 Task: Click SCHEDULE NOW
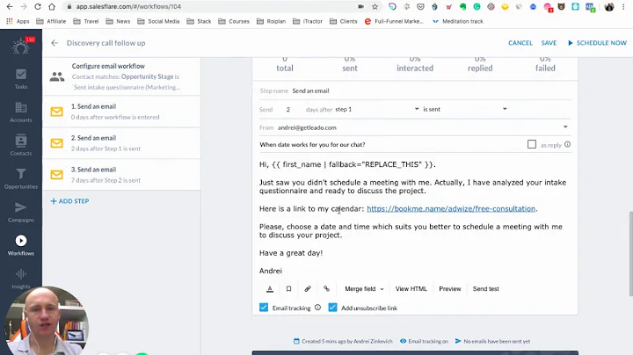coord(598,43)
